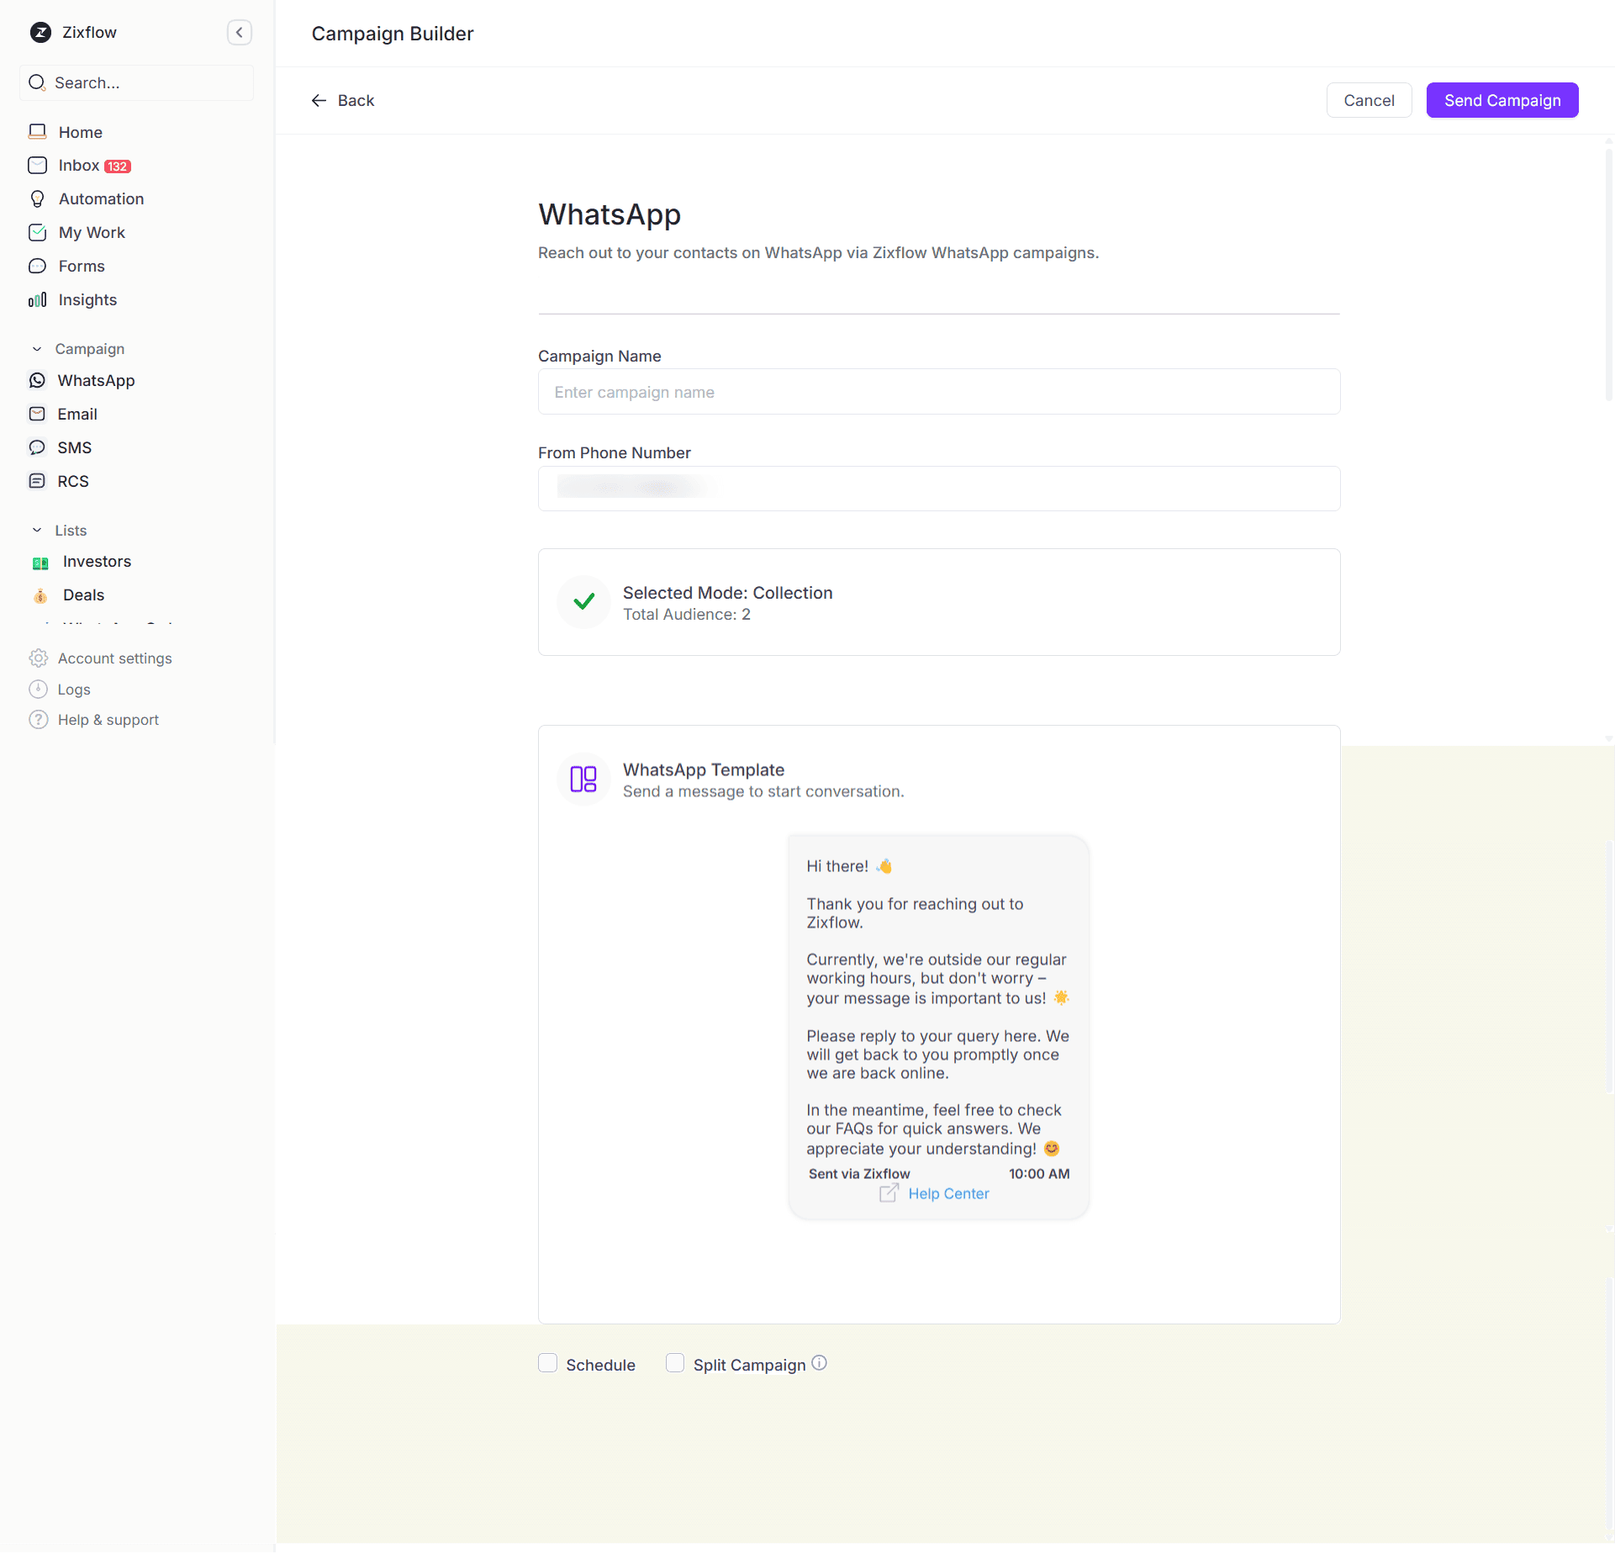This screenshot has height=1554, width=1615.
Task: Open Inbox showing 132 unread
Action: tap(78, 166)
